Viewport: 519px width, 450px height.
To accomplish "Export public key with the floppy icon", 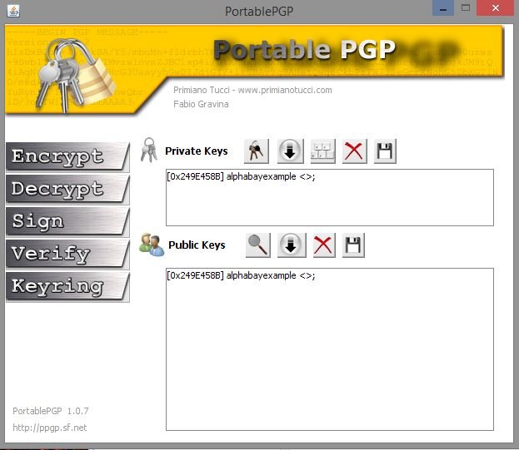I will point(353,245).
